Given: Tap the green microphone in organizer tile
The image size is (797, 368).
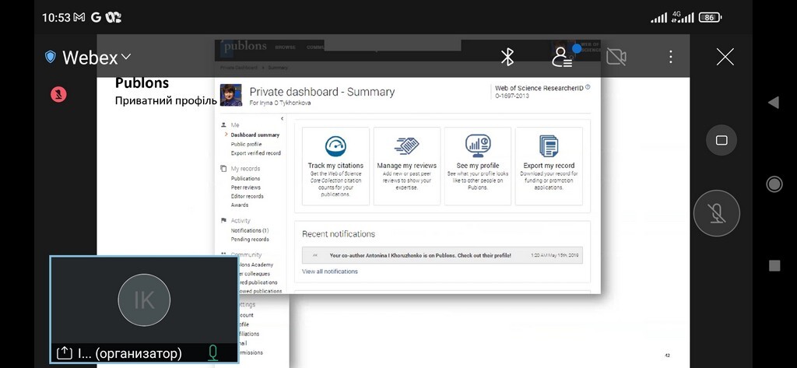Looking at the screenshot, I should (212, 353).
